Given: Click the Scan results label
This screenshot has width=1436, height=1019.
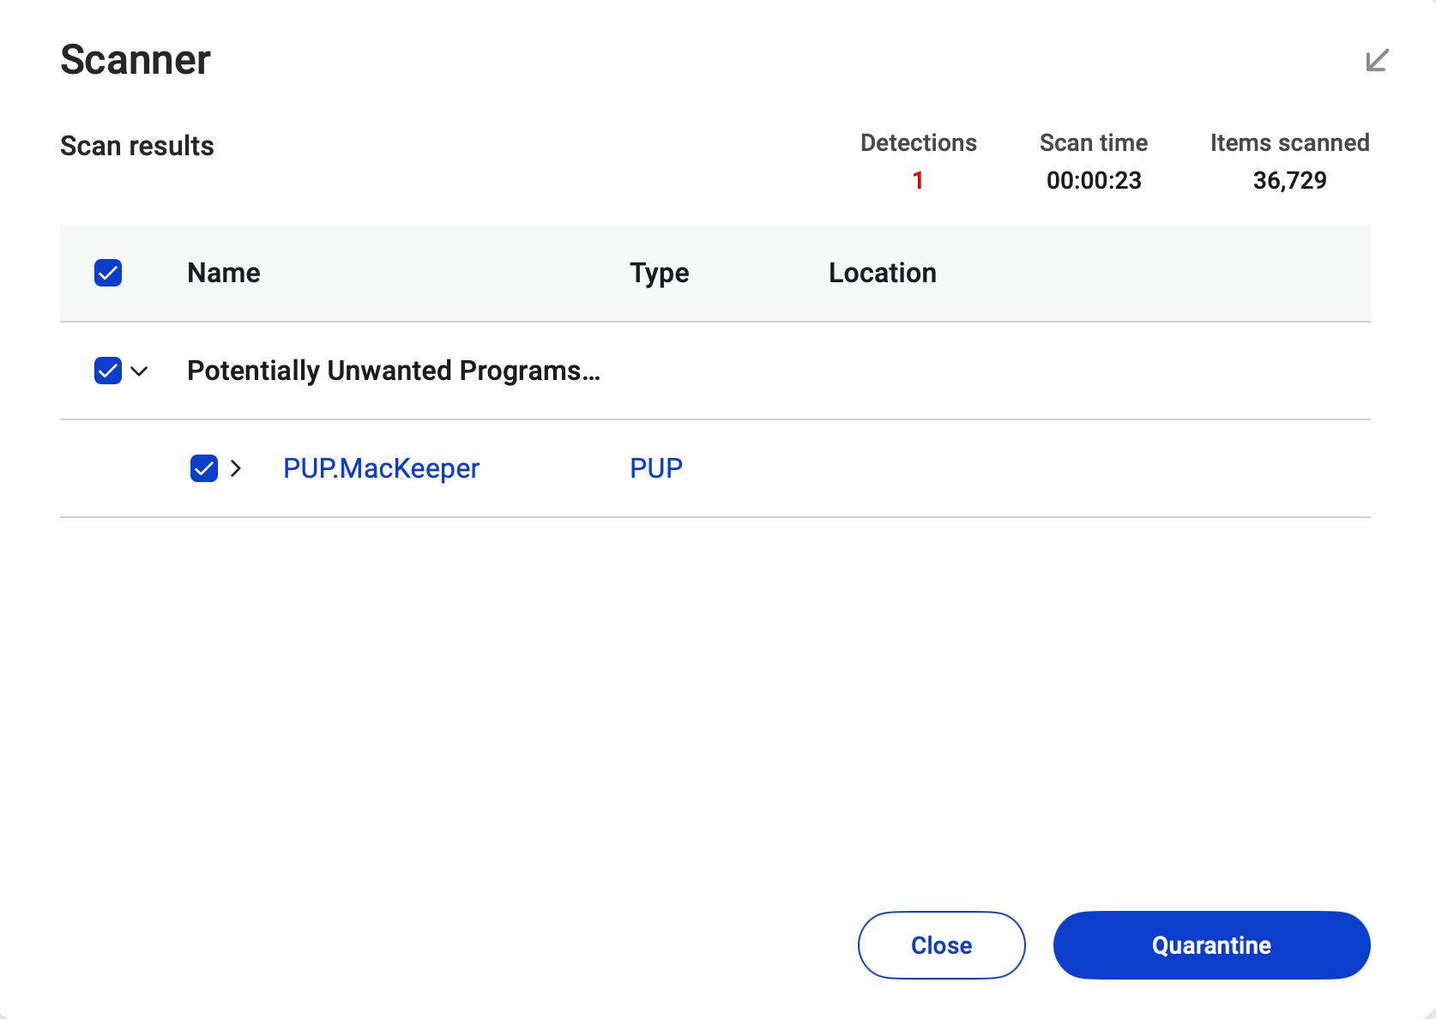Looking at the screenshot, I should [x=136, y=146].
